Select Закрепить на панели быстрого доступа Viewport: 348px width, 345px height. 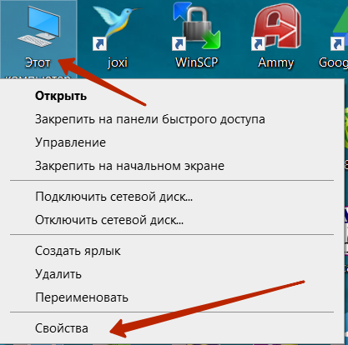pyautogui.click(x=150, y=119)
